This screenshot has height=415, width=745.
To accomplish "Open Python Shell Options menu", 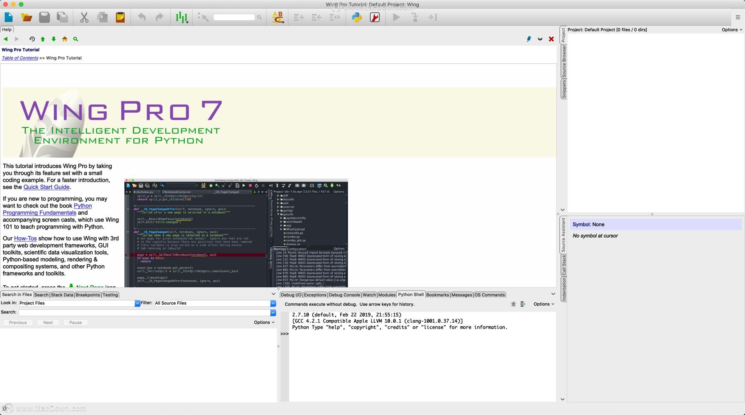I will (x=544, y=304).
